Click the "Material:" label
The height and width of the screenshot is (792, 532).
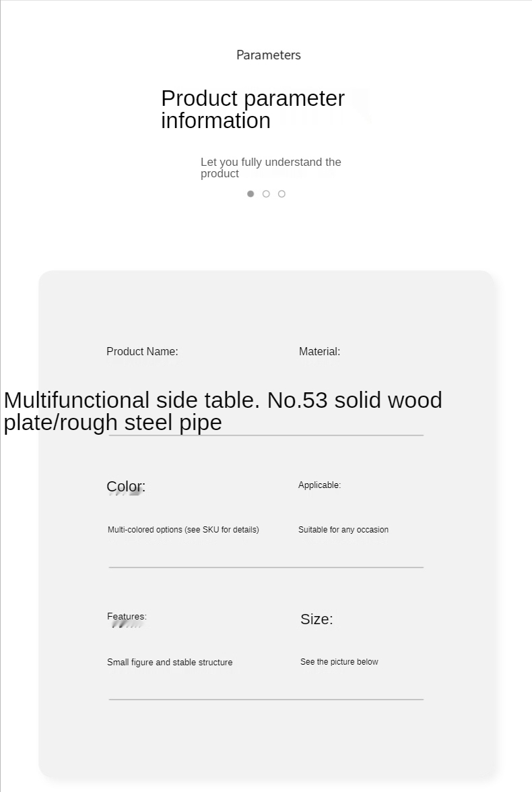coord(319,351)
